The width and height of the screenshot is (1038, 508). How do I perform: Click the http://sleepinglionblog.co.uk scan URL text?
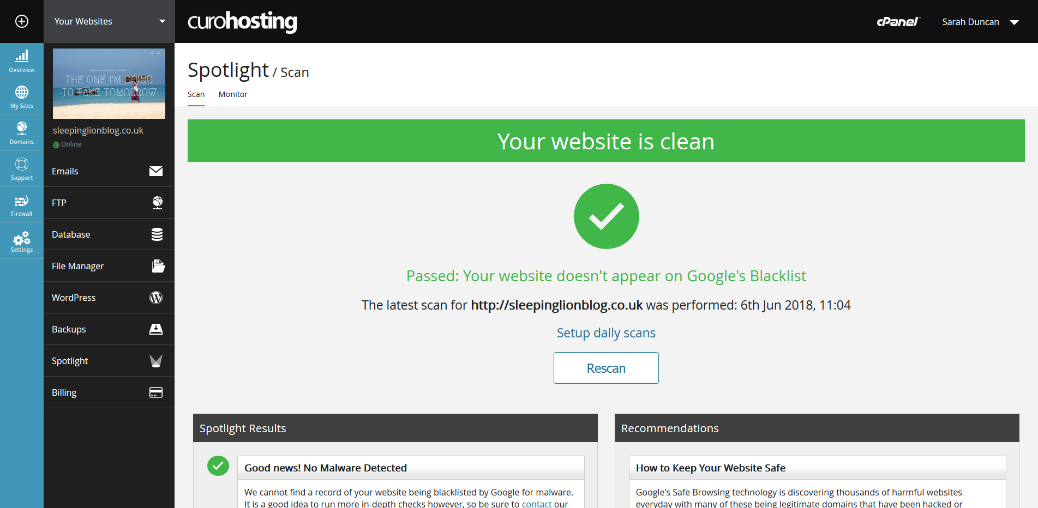(557, 305)
